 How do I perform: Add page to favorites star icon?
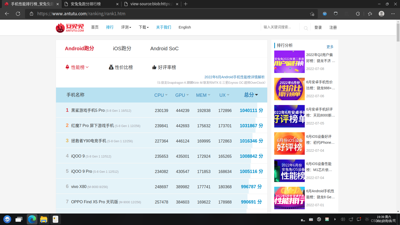[x=312, y=14]
